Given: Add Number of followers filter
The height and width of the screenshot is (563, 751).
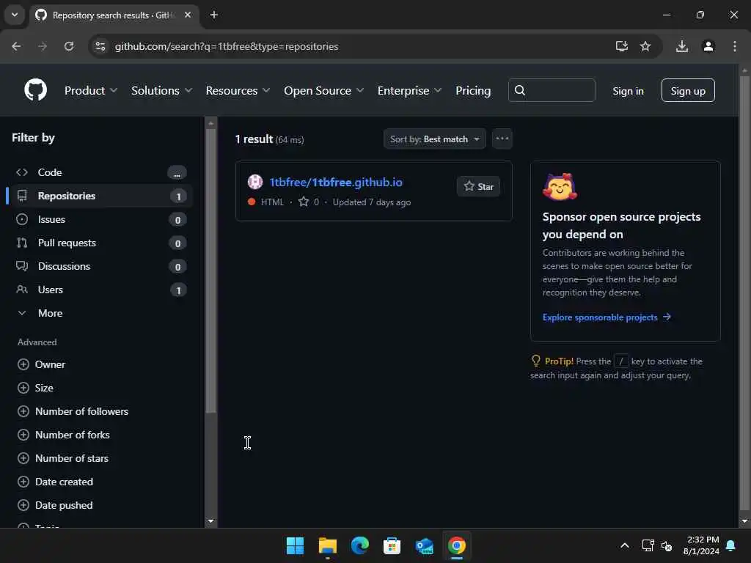Looking at the screenshot, I should click(73, 411).
